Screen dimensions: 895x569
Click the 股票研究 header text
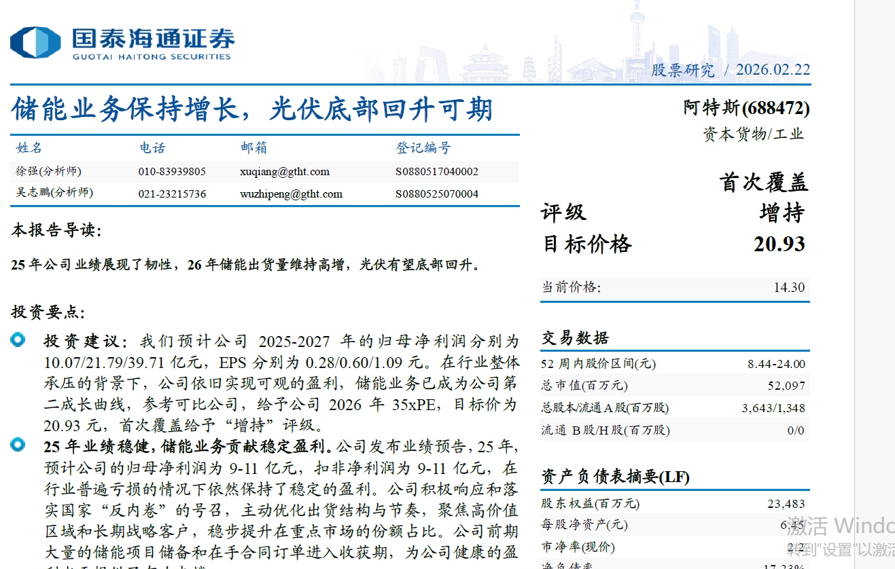[x=682, y=70]
